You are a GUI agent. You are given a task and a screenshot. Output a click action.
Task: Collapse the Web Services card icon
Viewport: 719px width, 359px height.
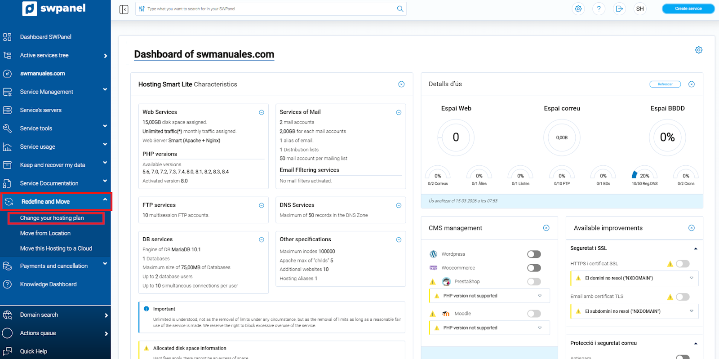[262, 112]
